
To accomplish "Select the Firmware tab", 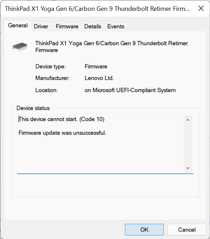I will 67,26.
